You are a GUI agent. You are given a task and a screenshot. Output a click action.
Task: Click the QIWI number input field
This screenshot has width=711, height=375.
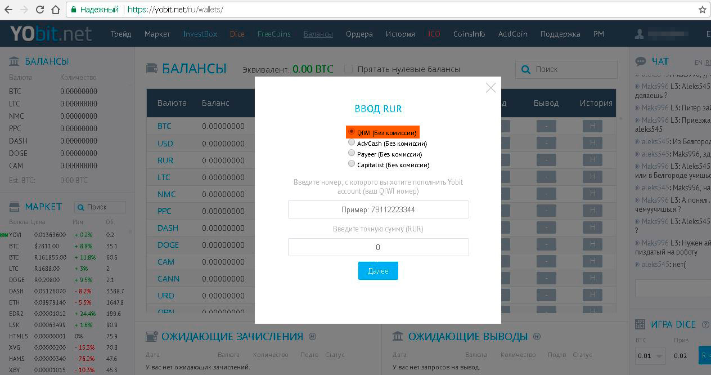(x=378, y=209)
